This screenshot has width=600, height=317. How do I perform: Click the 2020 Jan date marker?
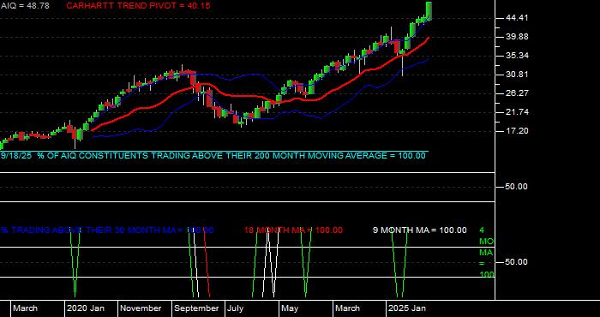86,308
